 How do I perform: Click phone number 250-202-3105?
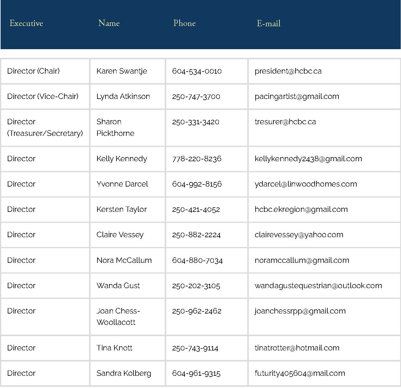point(196,285)
